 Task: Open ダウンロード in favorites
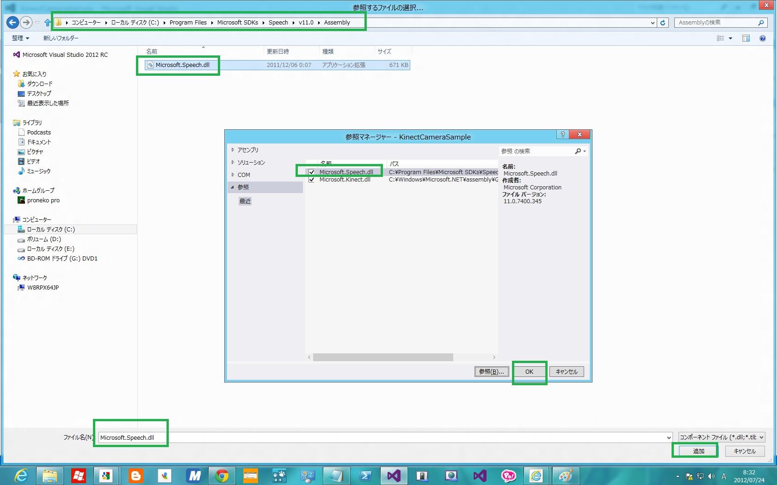40,84
